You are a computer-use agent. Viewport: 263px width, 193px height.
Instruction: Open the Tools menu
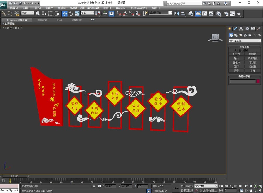point(26,8)
